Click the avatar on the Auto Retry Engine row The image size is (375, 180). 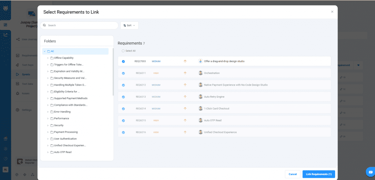click(200, 97)
